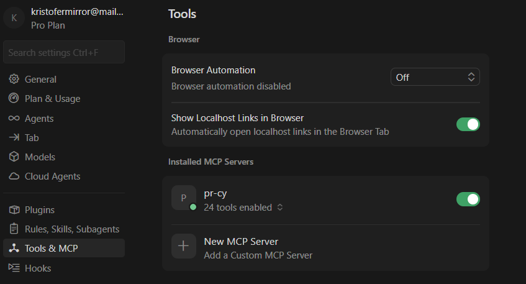Click the General gear icon
The width and height of the screenshot is (526, 284).
(x=14, y=80)
